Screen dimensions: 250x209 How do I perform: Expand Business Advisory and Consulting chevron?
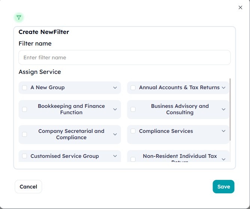click(x=223, y=109)
